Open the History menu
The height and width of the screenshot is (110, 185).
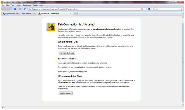[19, 5]
